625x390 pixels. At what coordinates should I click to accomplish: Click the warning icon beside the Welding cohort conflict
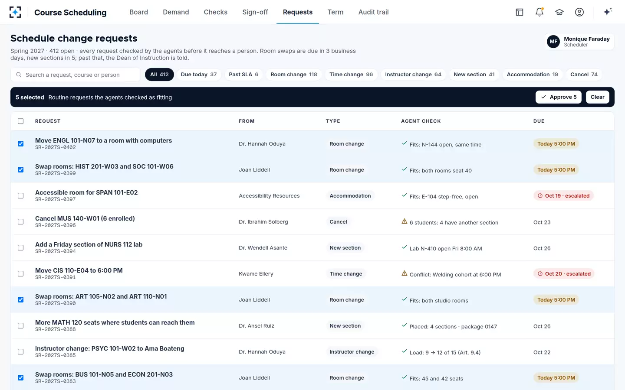tap(405, 273)
